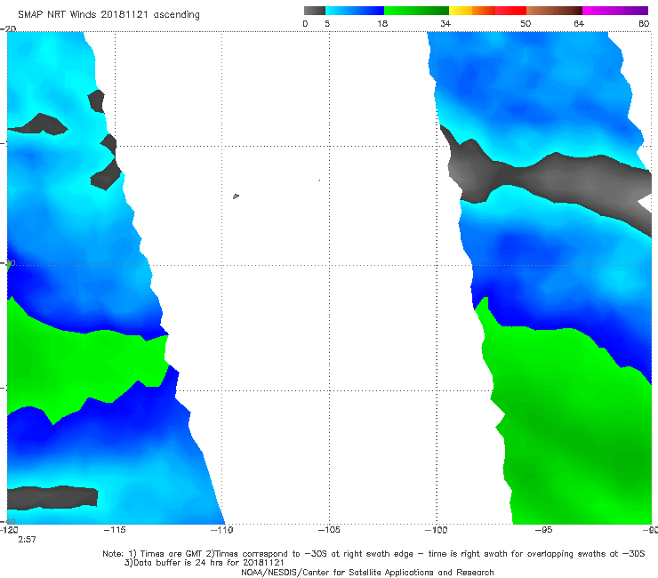
Task: Click the 'SMAP NRT Winds 20181121 ascending' title
Action: tap(108, 14)
